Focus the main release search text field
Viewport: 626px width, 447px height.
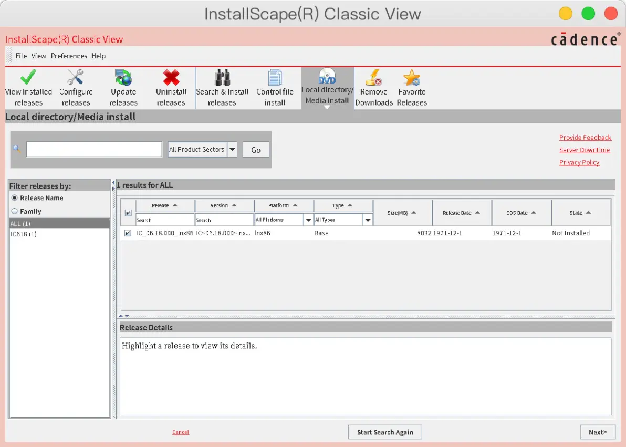[94, 149]
